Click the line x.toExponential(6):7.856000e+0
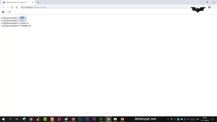The image size is (217, 122). (16, 26)
